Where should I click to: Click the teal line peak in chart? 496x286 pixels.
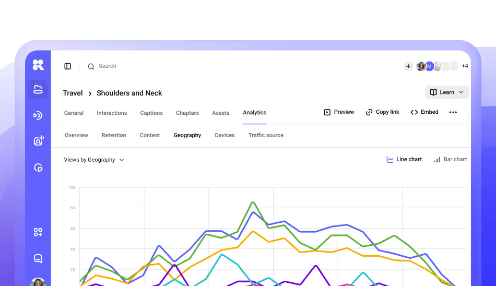coord(222,254)
